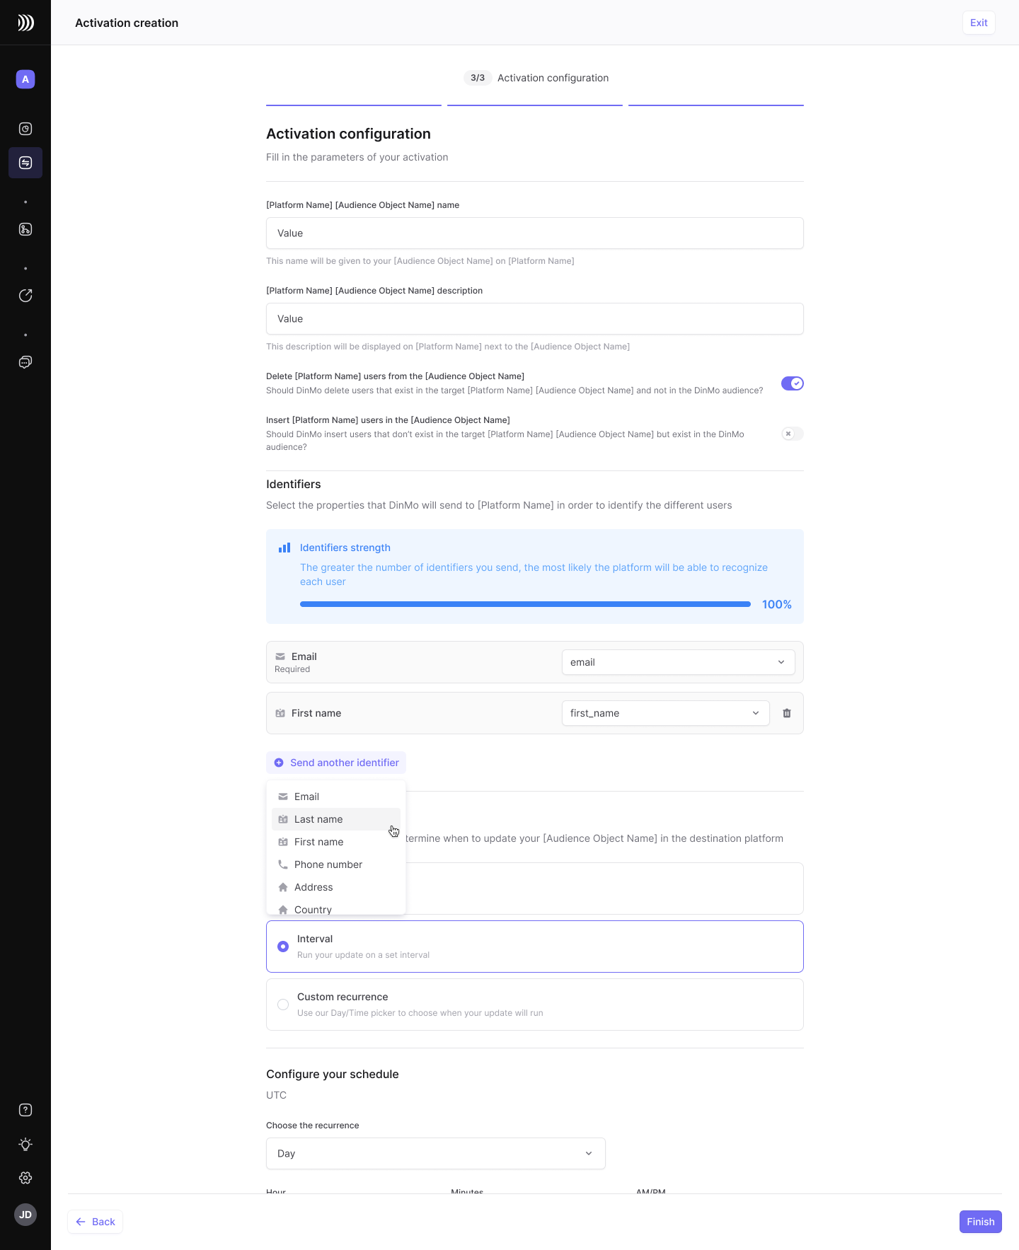Open the first_name mapping dropdown
The height and width of the screenshot is (1250, 1019).
(x=665, y=713)
